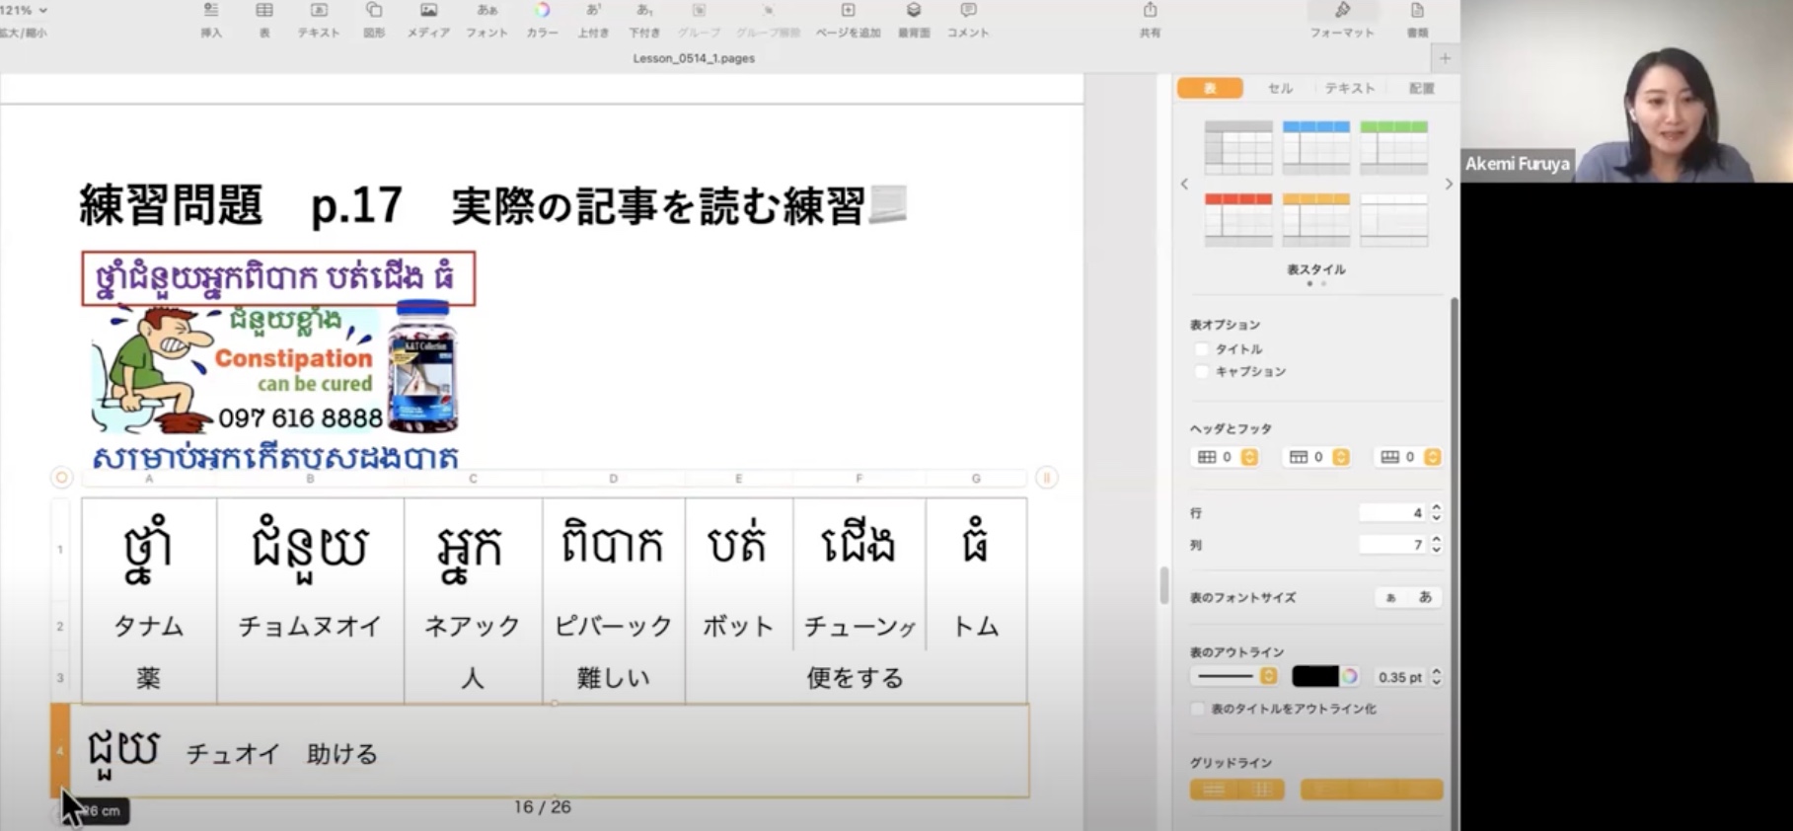This screenshot has height=831, width=1793.
Task: Select the blue header table style thumbnail
Action: [x=1315, y=147]
